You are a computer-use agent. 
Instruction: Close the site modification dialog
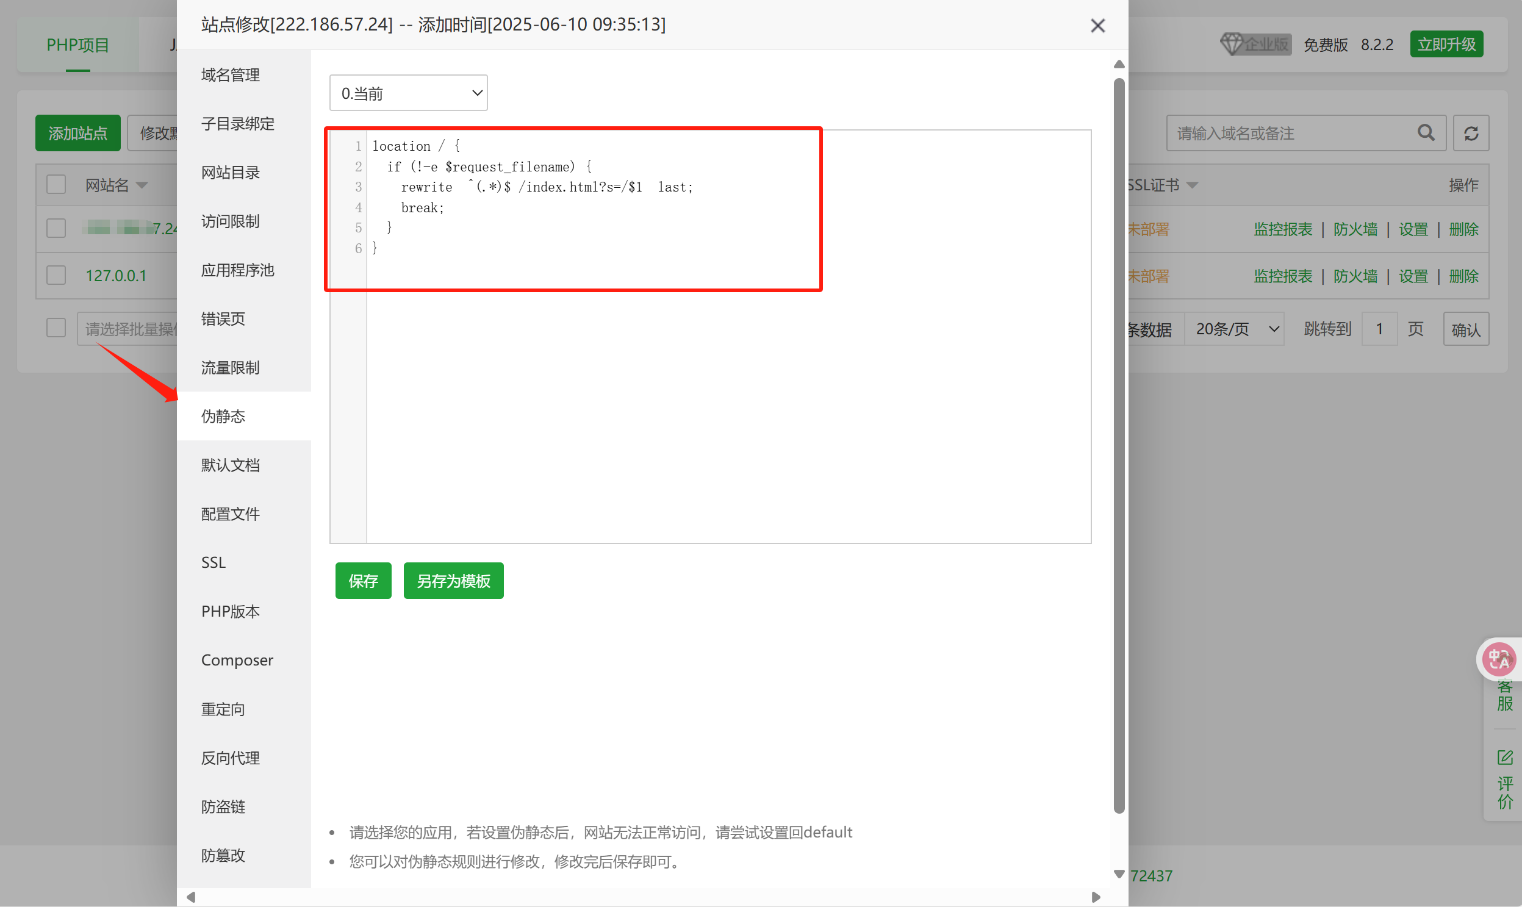coord(1097,26)
